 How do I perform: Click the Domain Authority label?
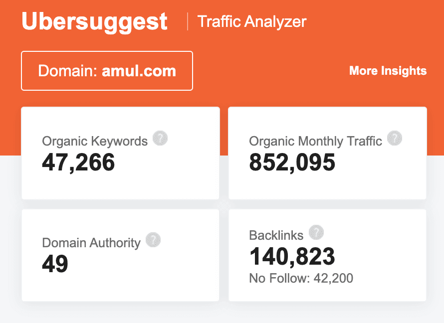click(91, 243)
